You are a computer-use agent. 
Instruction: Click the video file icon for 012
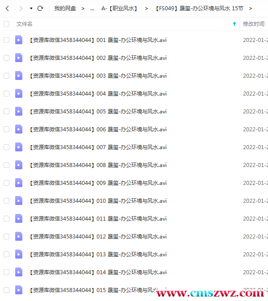pos(19,236)
